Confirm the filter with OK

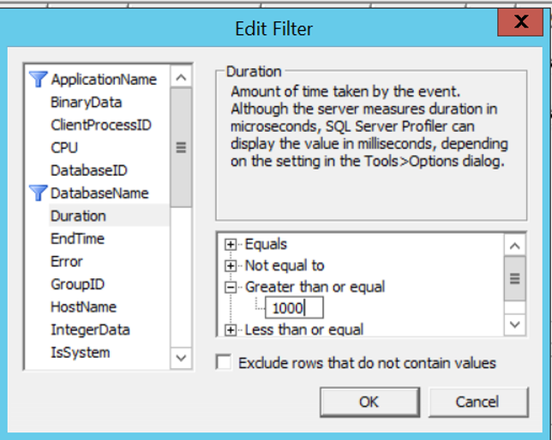[x=369, y=402]
